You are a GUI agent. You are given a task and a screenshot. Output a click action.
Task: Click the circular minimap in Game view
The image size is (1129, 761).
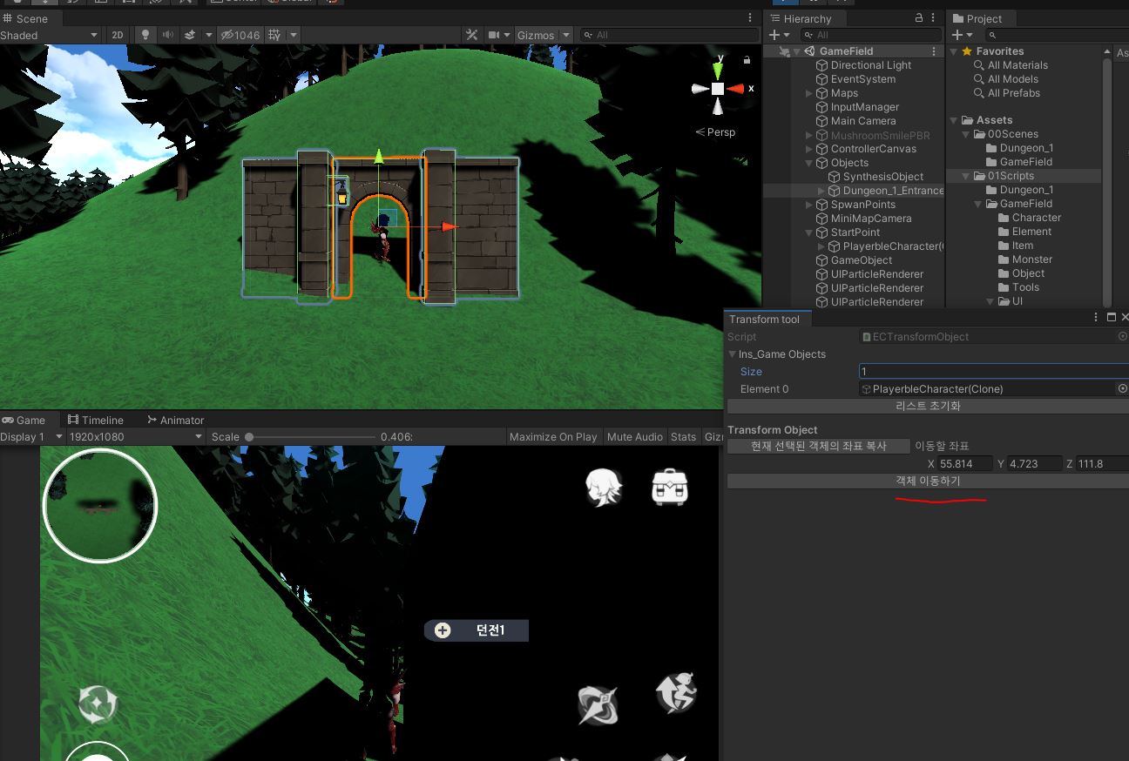point(99,506)
